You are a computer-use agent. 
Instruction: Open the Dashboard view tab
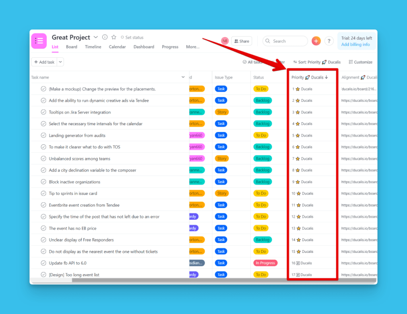pos(144,47)
